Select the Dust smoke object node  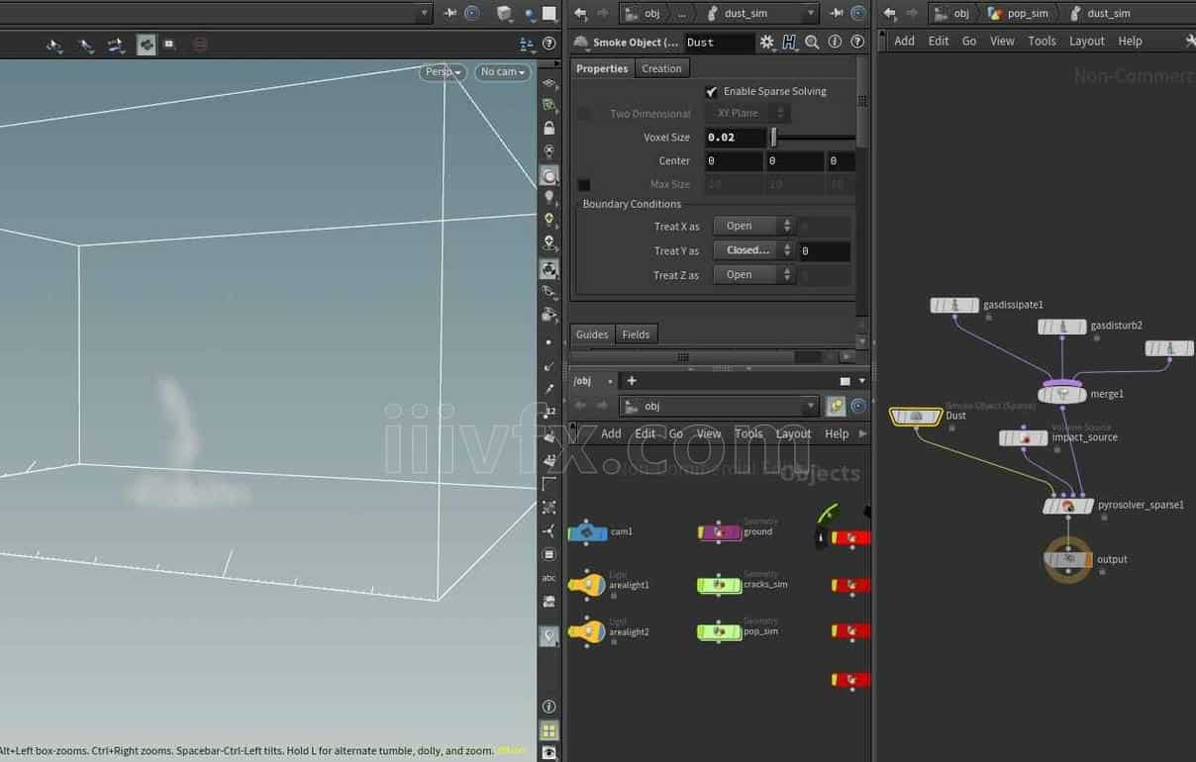[915, 417]
